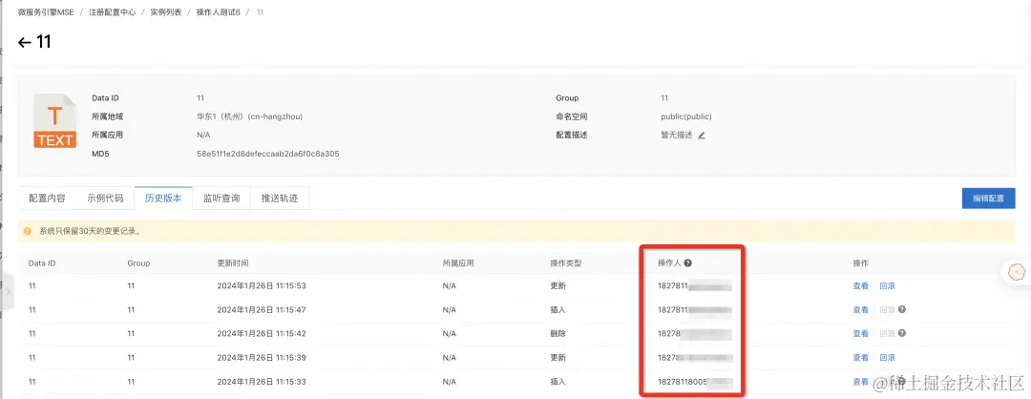Click timestamp 2024年1月26日 11:15:42
The height and width of the screenshot is (399, 1031).
click(262, 333)
